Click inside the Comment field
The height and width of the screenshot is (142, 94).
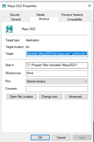[x=57, y=89]
